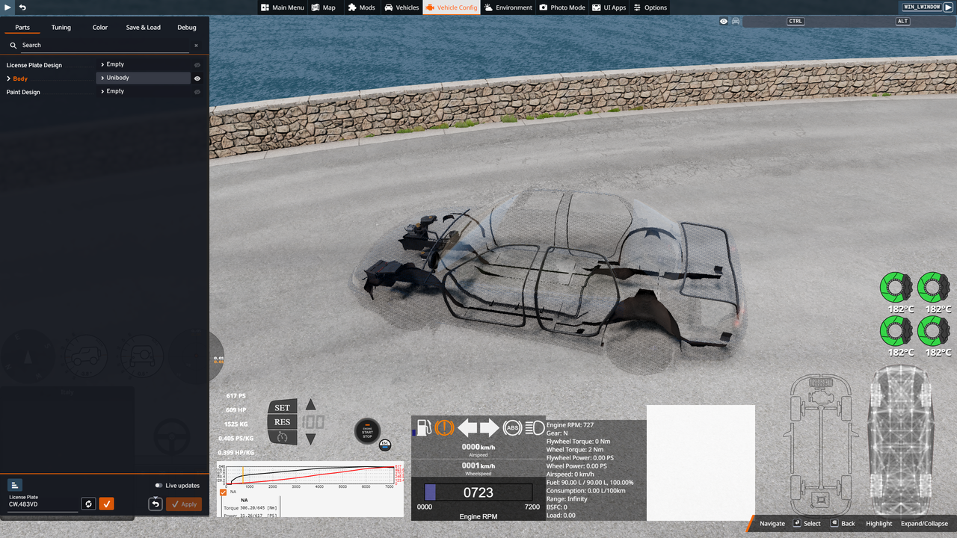The width and height of the screenshot is (957, 538).
Task: Click the WIN_LWINDOW key label
Action: coord(922,7)
